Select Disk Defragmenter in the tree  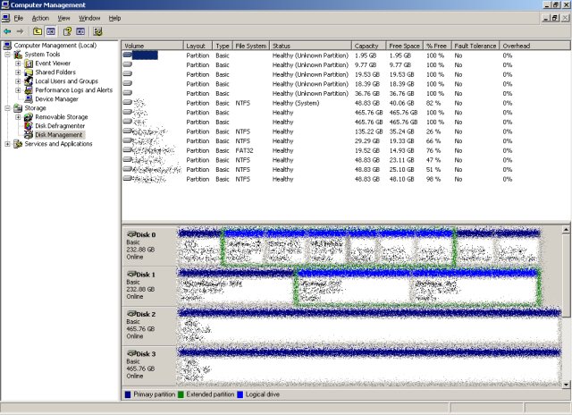60,126
